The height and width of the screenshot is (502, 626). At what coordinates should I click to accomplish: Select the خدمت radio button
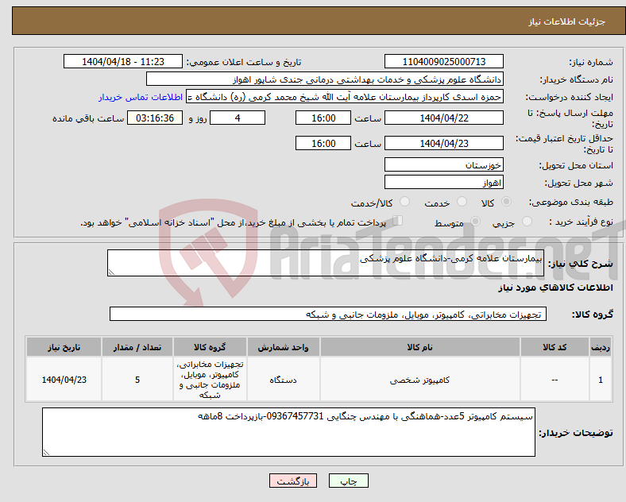tap(462, 202)
